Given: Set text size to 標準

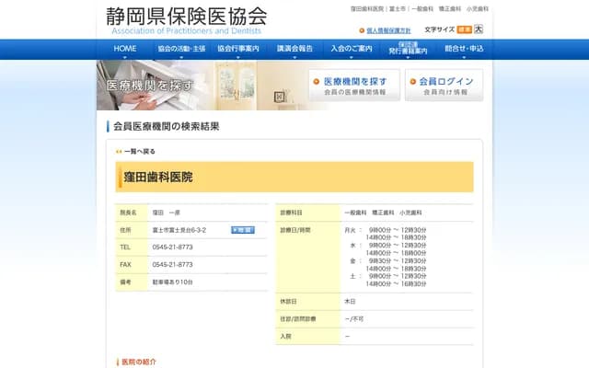Looking at the screenshot, I should [x=464, y=29].
